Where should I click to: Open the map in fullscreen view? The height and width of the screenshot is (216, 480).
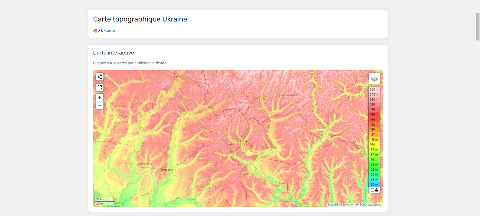(100, 87)
